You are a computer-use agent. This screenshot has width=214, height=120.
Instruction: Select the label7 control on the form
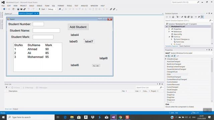[89, 41]
